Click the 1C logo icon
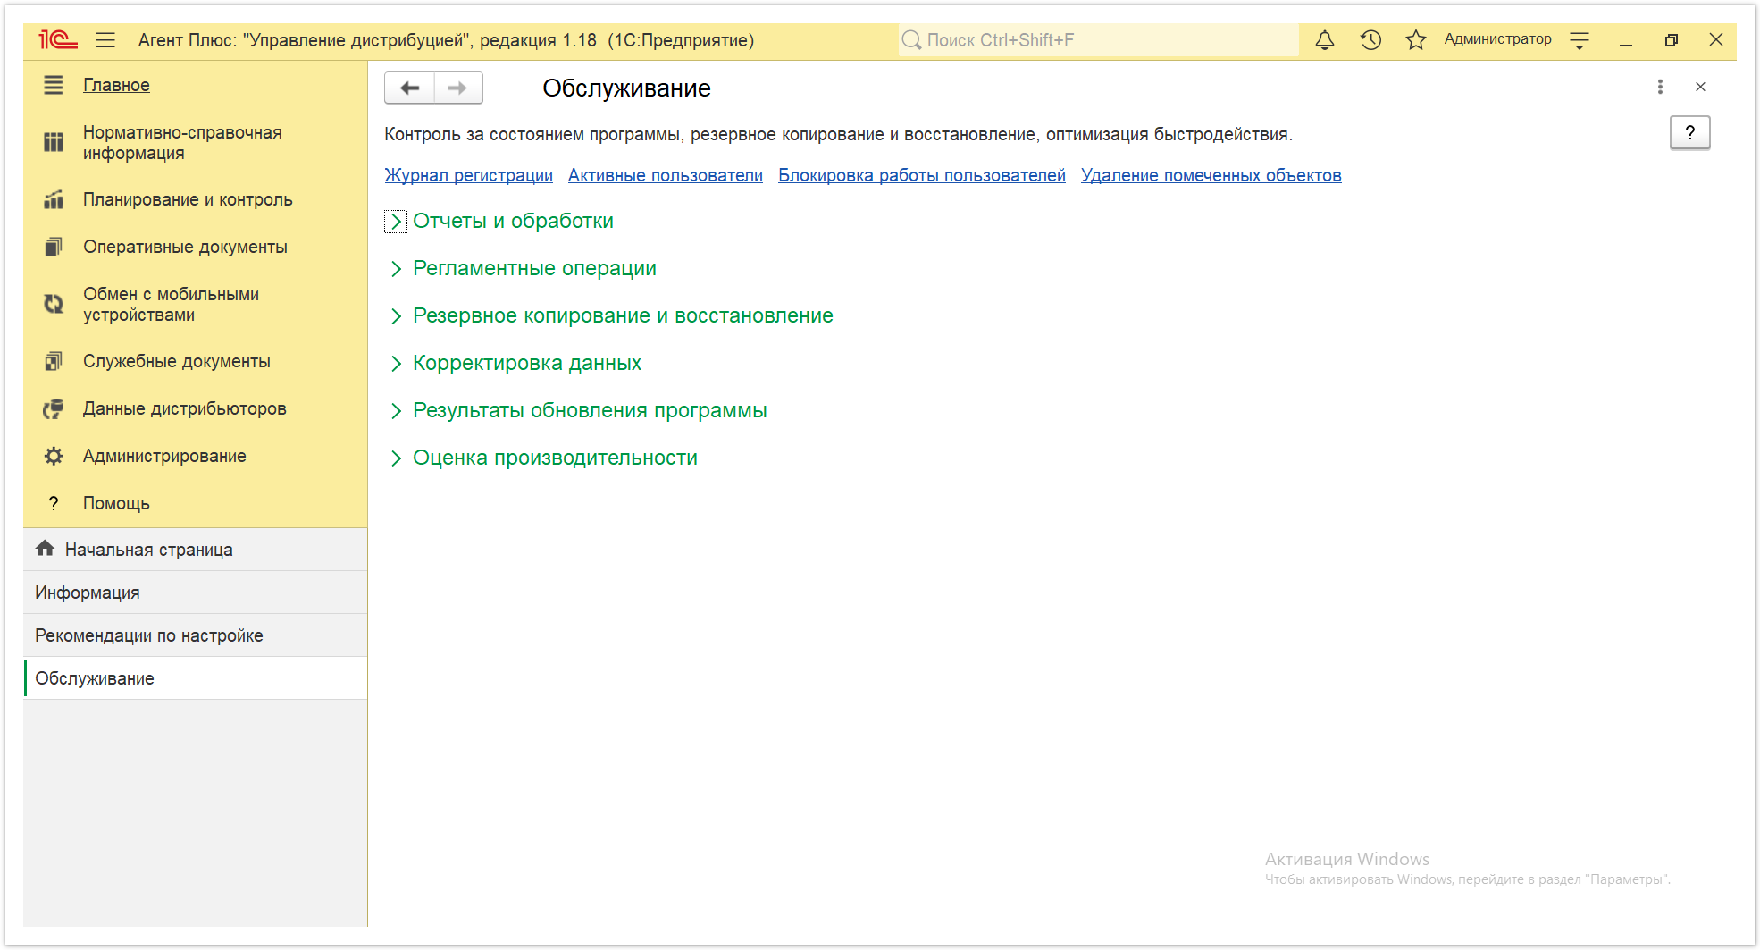The height and width of the screenshot is (950, 1760). 58,40
